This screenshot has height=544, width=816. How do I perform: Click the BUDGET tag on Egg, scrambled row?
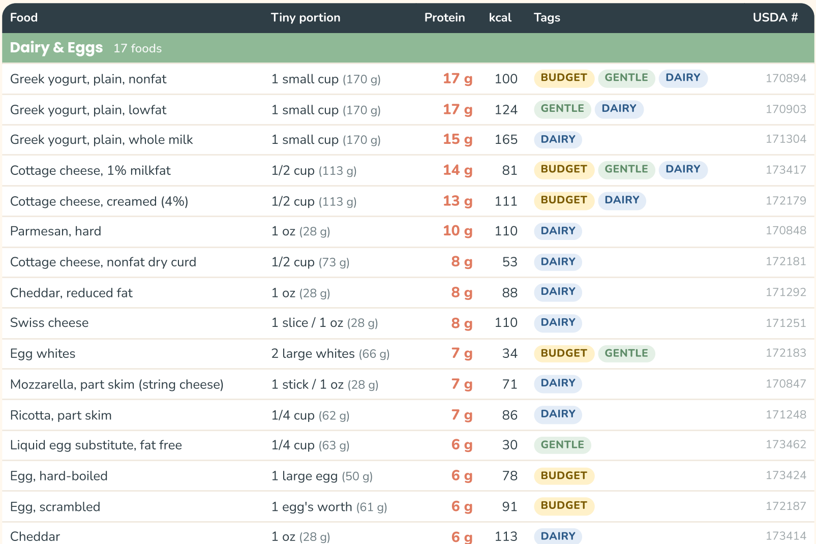[564, 506]
